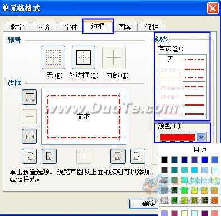Apply the 无 (None) border preset

pyautogui.click(x=53, y=57)
